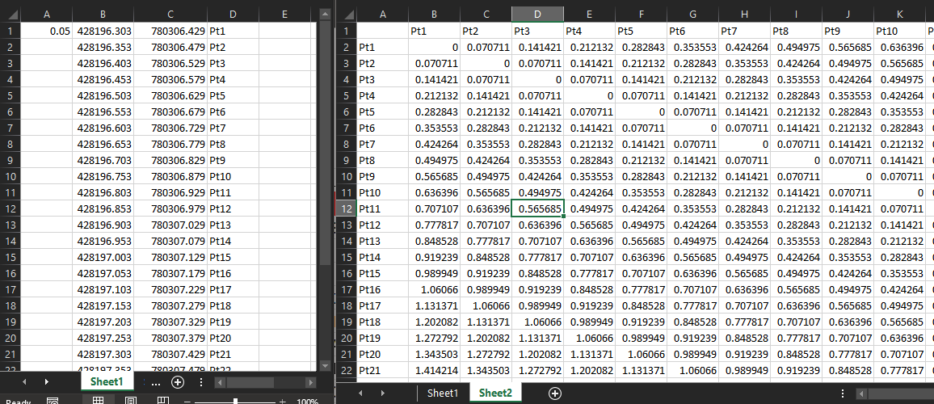Viewport: 934px width, 404px height.
Task: Click the Pt5 column heading cell in row 1
Action: (641, 31)
